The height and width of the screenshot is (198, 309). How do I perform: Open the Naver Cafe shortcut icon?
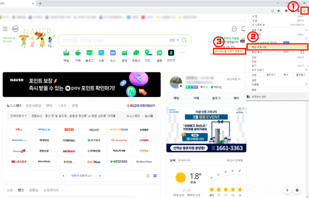(78, 53)
